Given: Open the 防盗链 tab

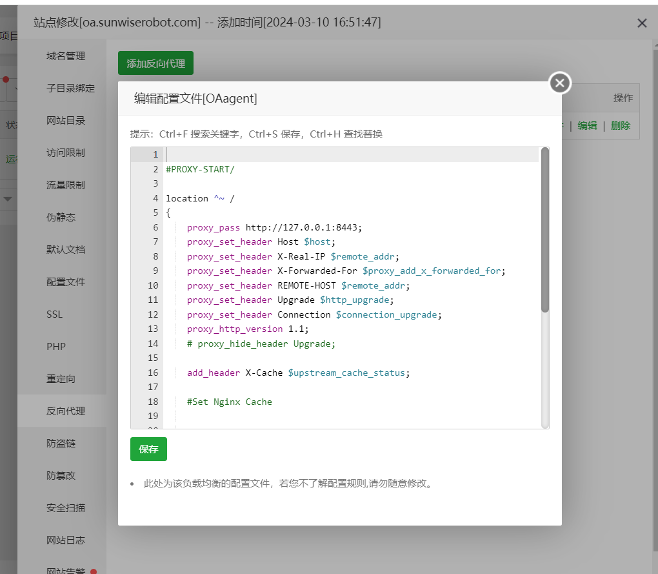Looking at the screenshot, I should [61, 444].
